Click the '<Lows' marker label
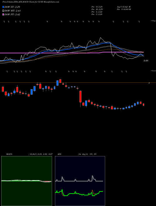This screenshot has height=206, width=156. [x=153, y=71]
